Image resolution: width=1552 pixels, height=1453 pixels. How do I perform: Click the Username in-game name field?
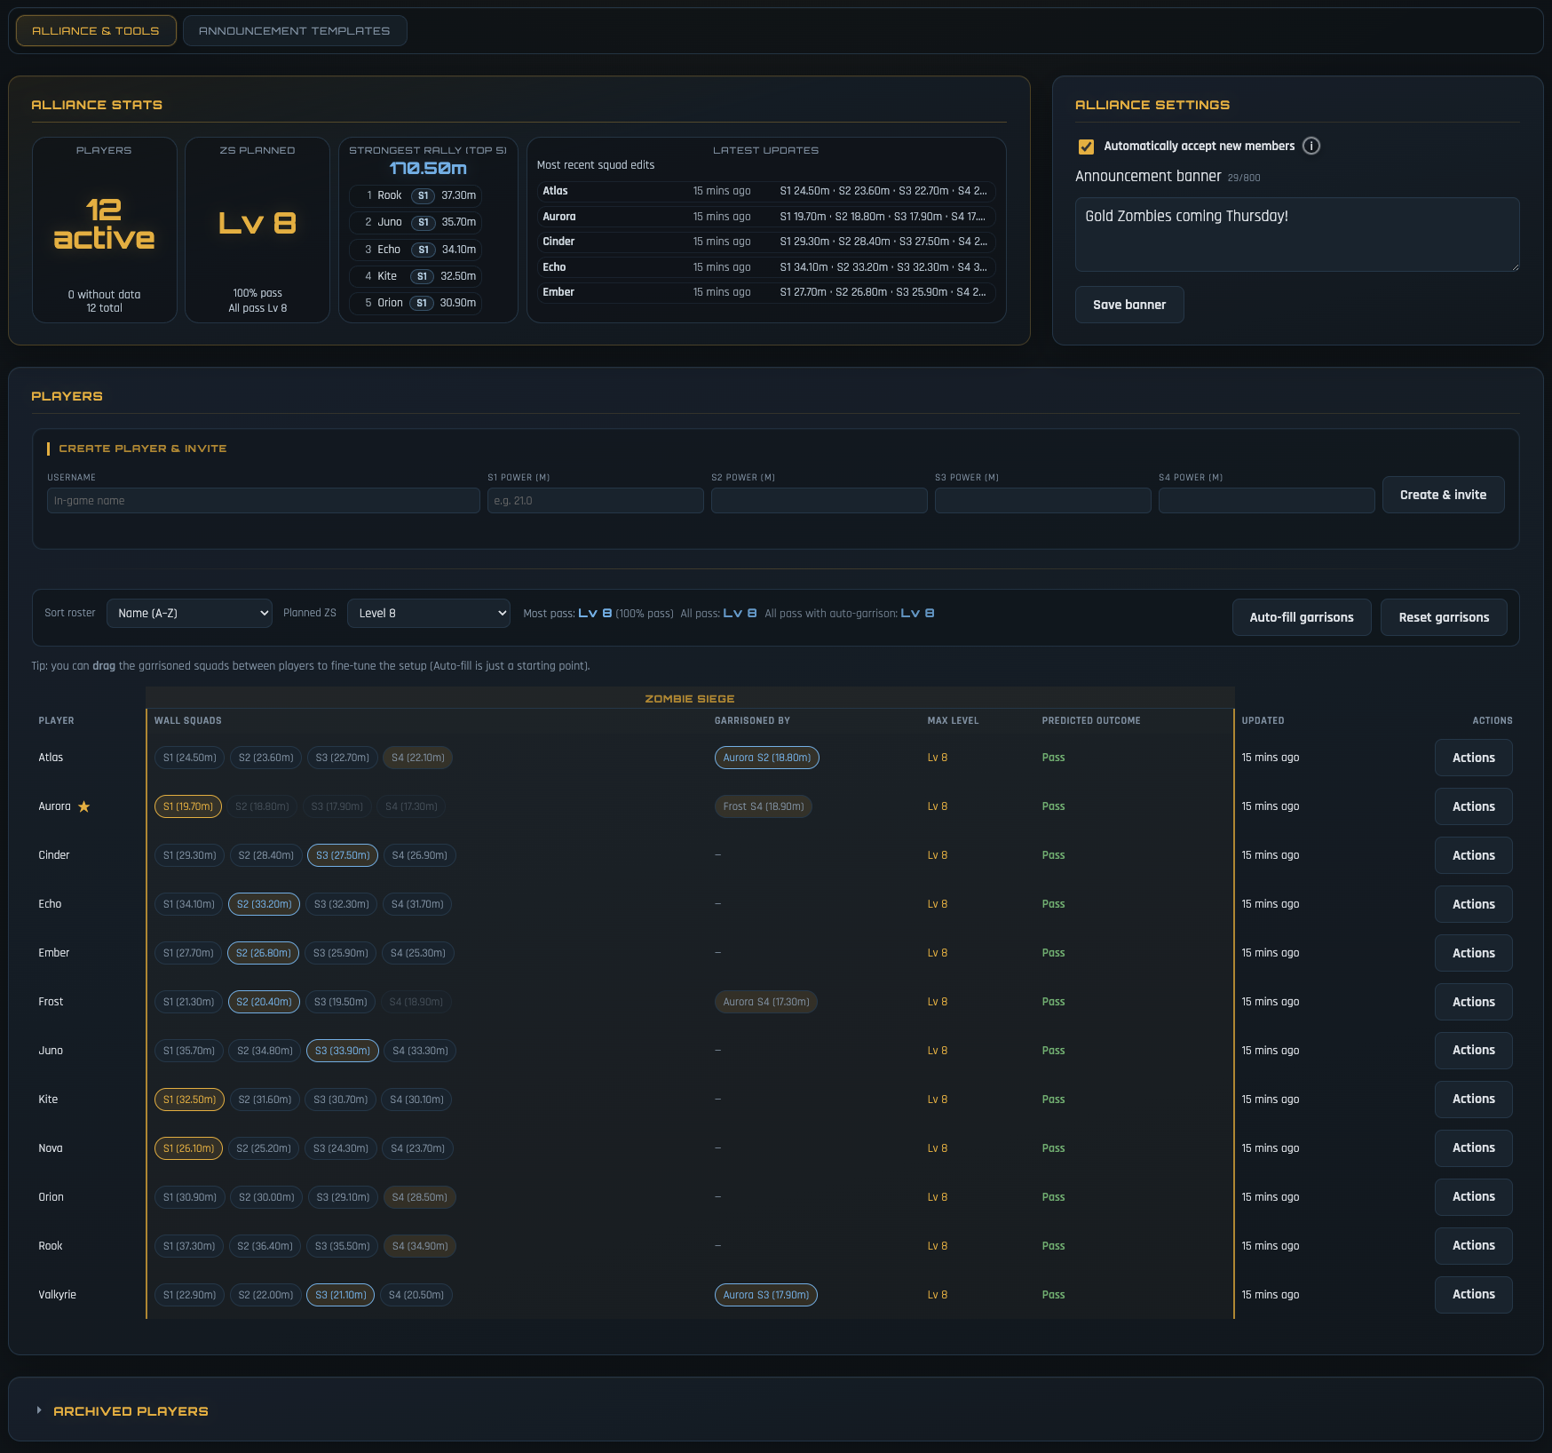[263, 501]
